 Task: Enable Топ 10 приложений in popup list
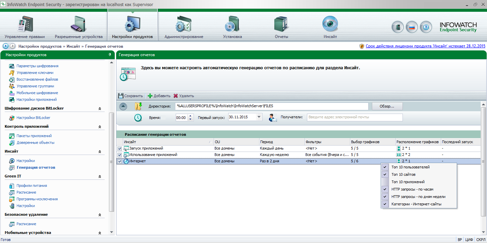click(408, 182)
